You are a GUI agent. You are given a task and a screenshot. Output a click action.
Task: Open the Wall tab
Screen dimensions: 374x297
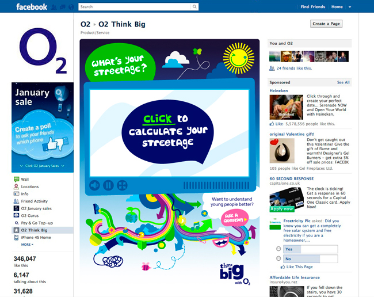25,180
